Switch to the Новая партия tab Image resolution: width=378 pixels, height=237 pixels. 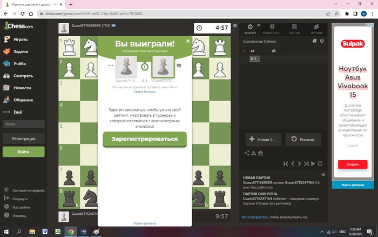pos(272,29)
